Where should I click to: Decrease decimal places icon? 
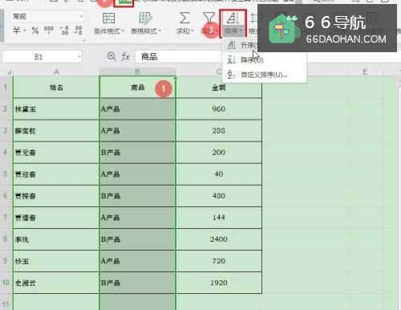tap(79, 31)
